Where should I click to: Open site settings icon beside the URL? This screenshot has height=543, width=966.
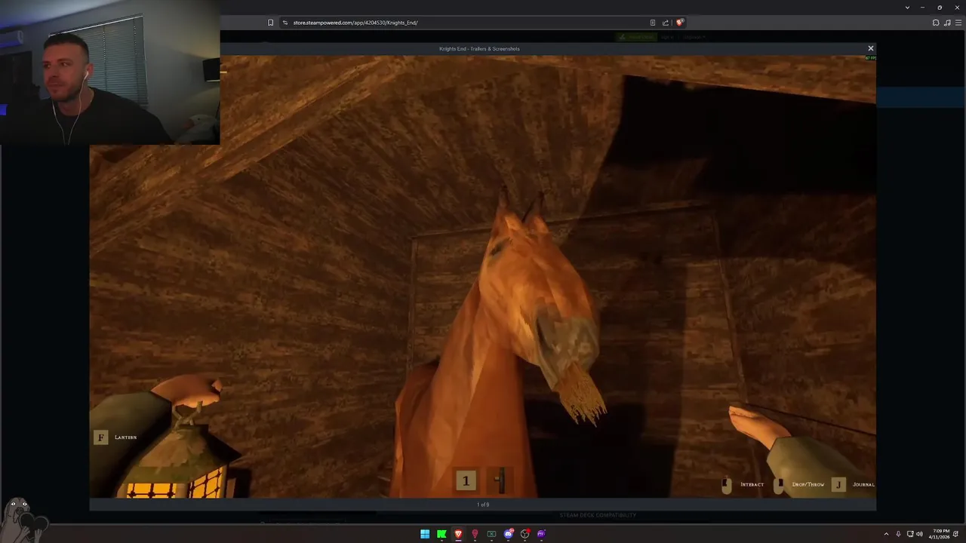coord(285,23)
